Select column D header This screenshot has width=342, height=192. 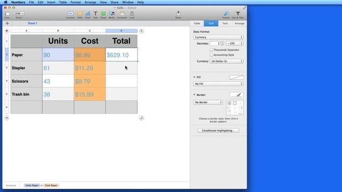[x=121, y=31]
